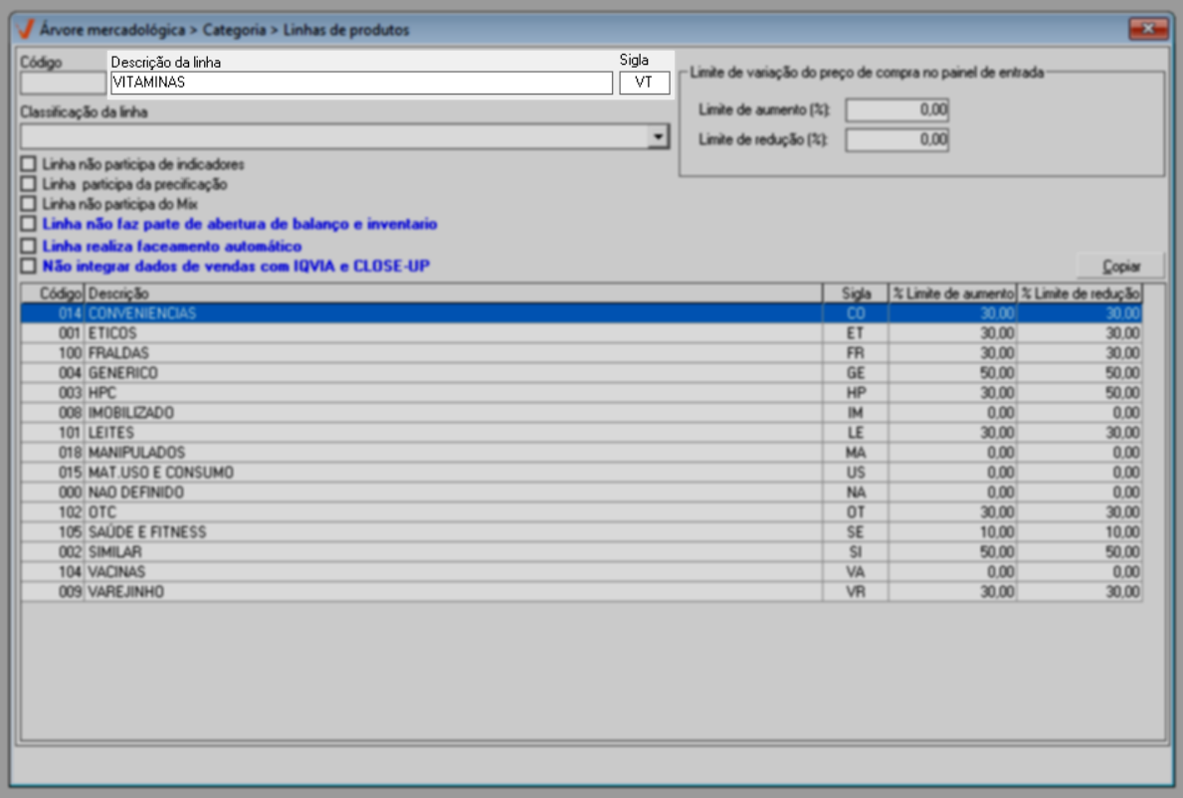Viewport: 1183px width, 798px height.
Task: Check Linha participa da precificação
Action: (x=29, y=184)
